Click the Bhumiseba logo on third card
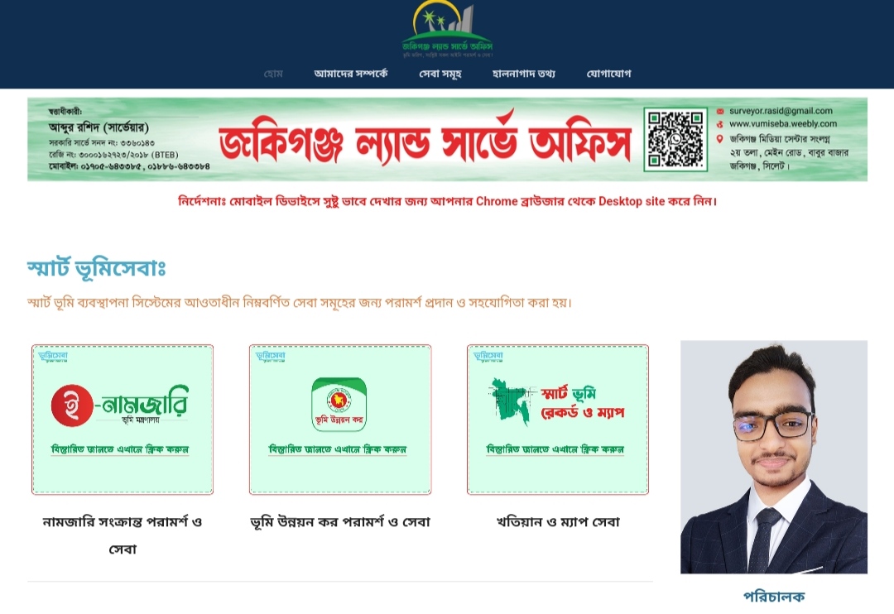 [x=488, y=357]
